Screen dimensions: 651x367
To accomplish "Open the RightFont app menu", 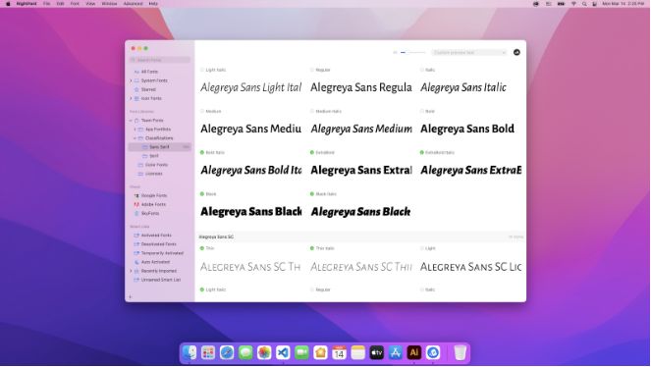I will [x=27, y=4].
